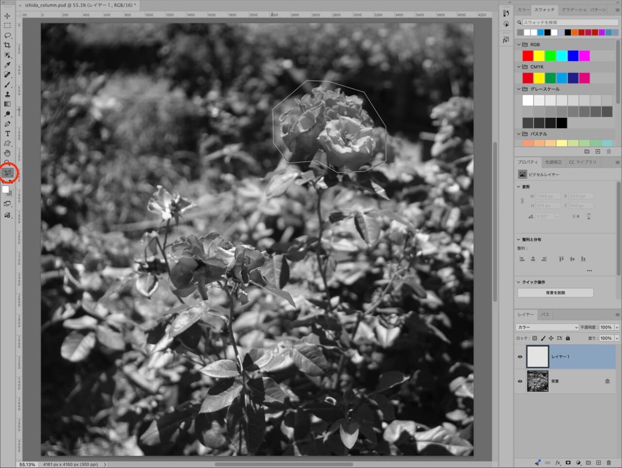
Task: Select the Move tool
Action: click(x=7, y=16)
